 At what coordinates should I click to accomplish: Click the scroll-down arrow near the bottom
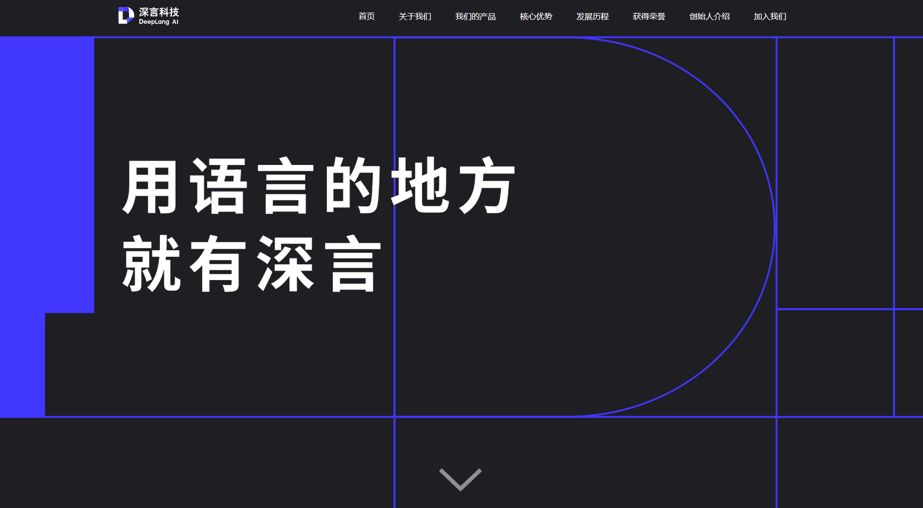[x=459, y=480]
